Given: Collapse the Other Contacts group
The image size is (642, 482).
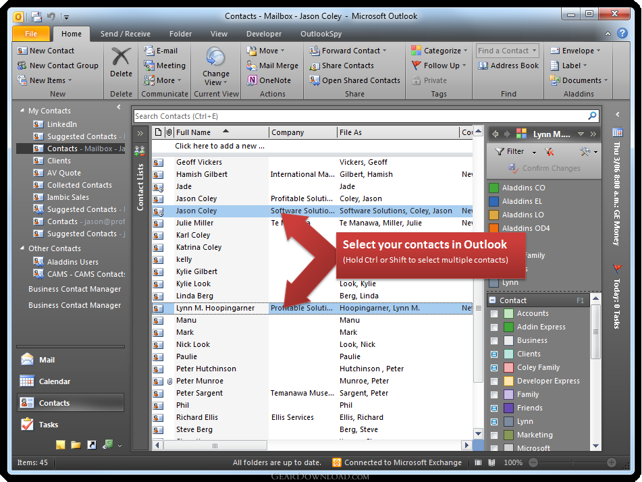Looking at the screenshot, I should coord(22,248).
